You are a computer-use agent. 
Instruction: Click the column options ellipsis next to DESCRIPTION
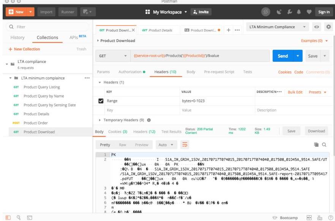279,92
